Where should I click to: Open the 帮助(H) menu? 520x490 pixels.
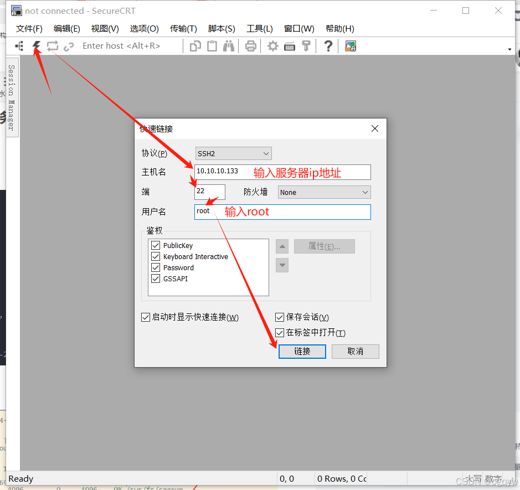339,29
